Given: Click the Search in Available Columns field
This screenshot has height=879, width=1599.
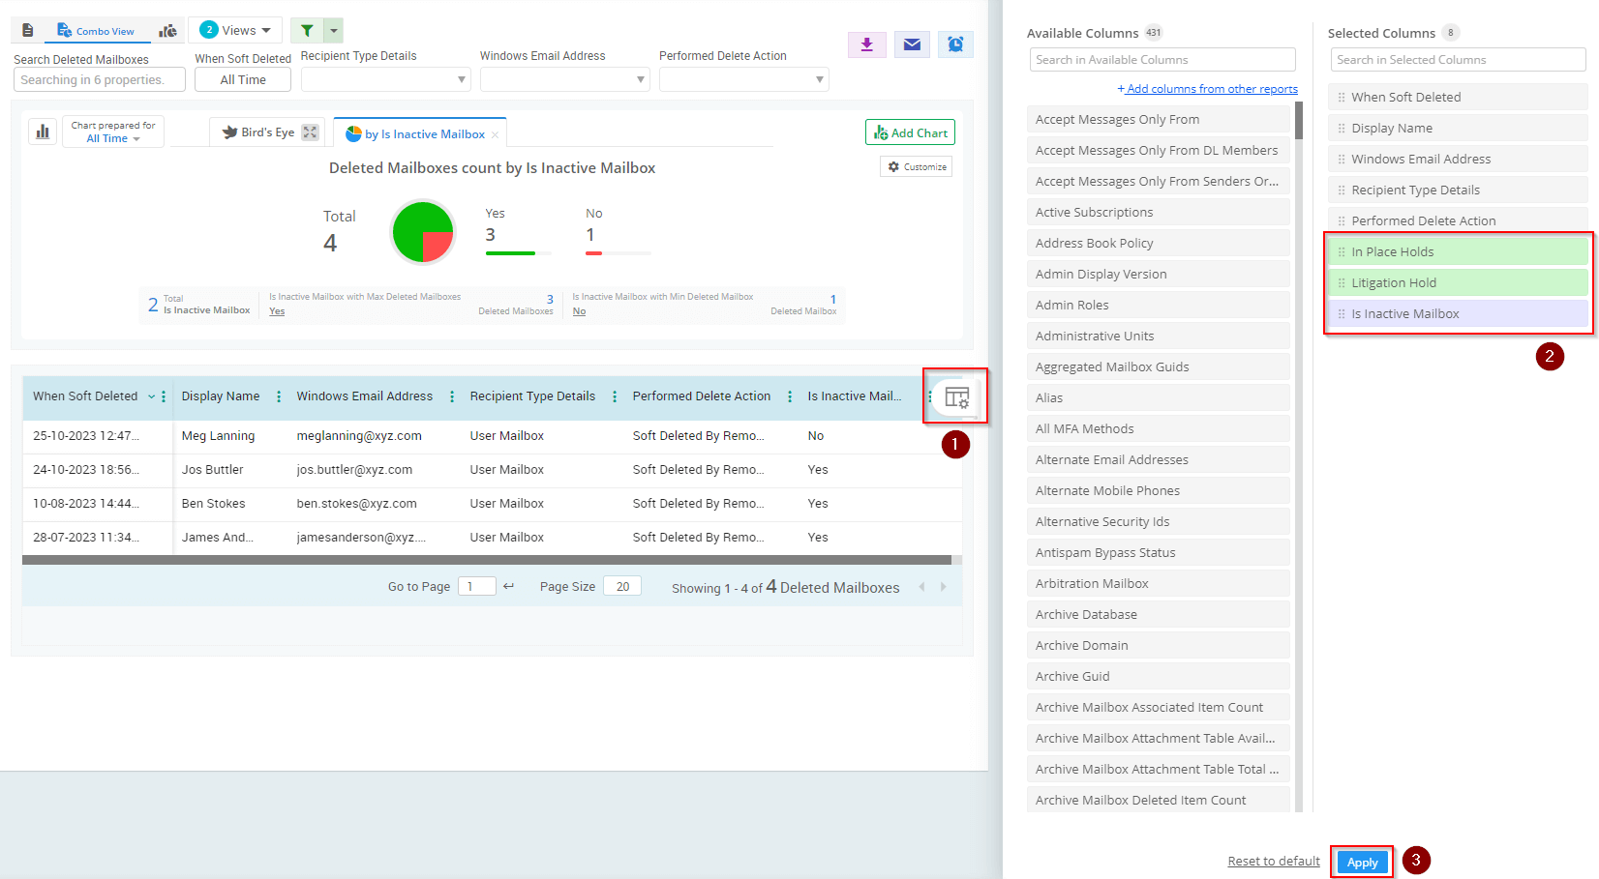Looking at the screenshot, I should 1162,60.
